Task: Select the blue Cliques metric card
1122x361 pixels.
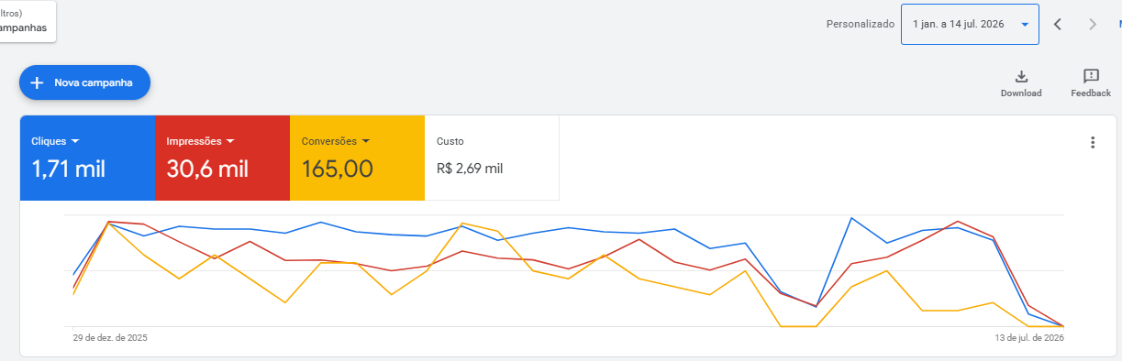Action: point(88,158)
